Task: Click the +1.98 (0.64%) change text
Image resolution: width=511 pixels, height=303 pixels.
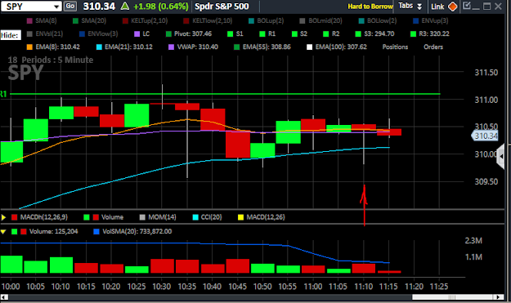Action: tap(161, 7)
